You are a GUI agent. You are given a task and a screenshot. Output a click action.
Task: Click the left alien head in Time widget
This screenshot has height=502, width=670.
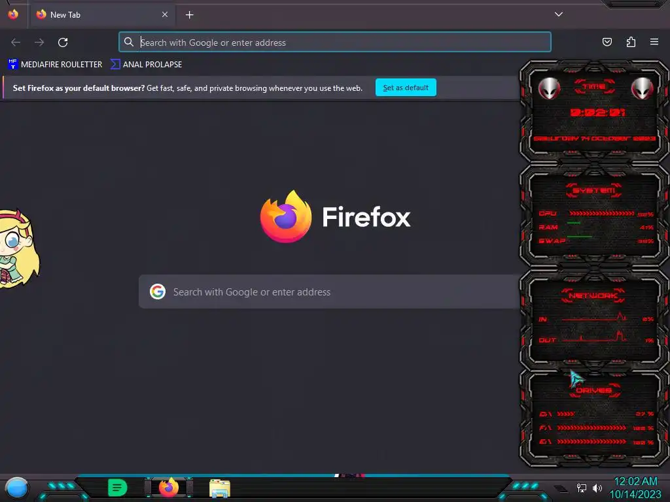click(x=549, y=89)
